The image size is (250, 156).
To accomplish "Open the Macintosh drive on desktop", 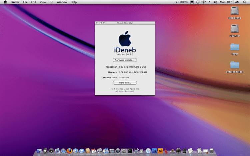I will [x=235, y=11].
